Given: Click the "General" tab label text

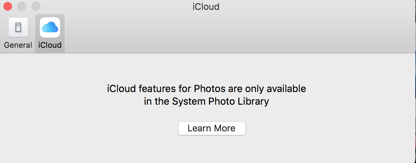Looking at the screenshot, I should click(18, 45).
